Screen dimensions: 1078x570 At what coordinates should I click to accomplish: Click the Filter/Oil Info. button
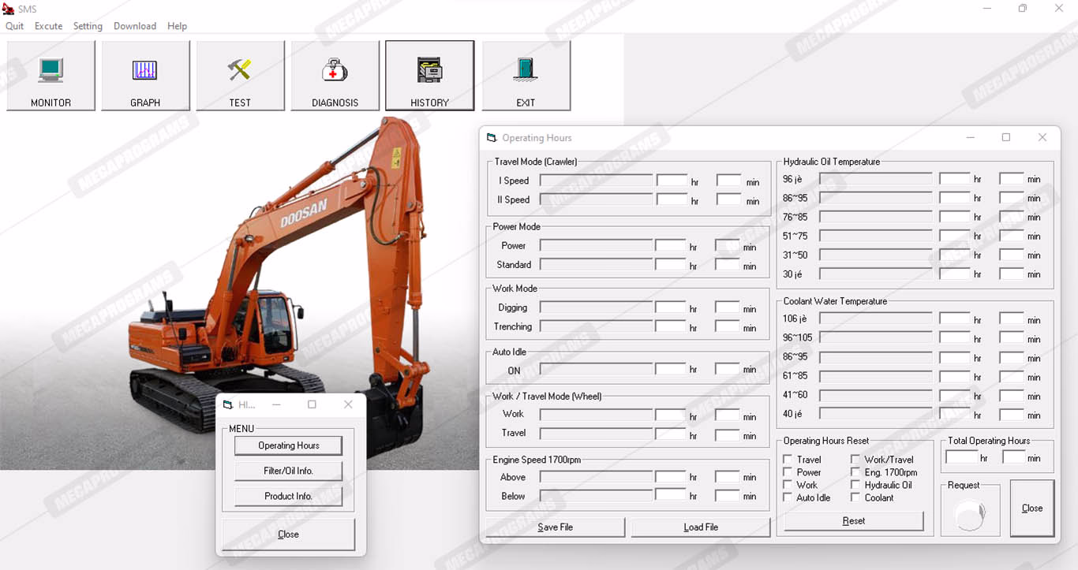(288, 471)
